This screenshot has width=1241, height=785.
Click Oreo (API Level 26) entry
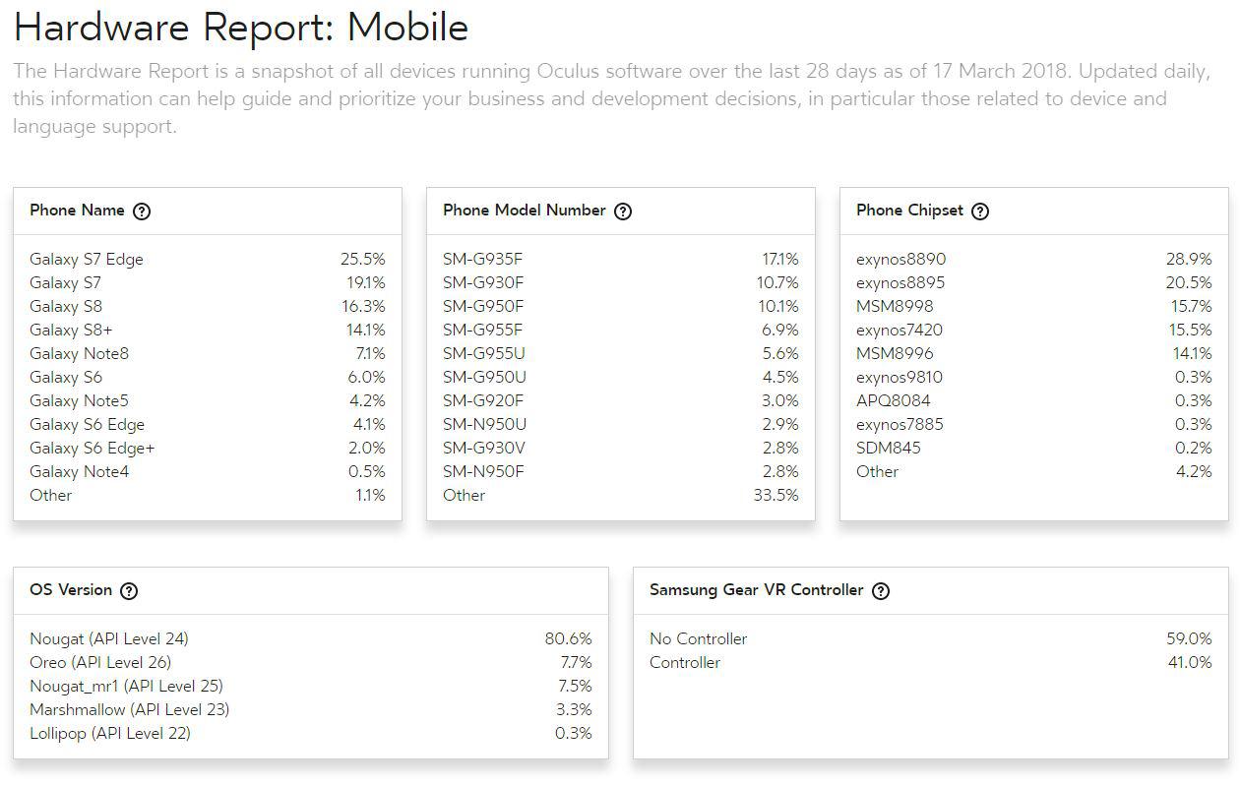pyautogui.click(x=100, y=663)
